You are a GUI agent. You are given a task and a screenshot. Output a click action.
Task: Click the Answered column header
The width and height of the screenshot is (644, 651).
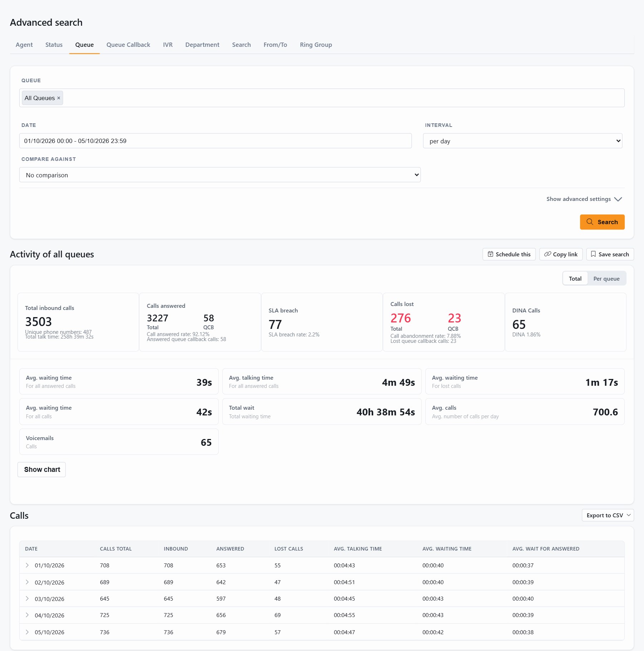(x=230, y=549)
